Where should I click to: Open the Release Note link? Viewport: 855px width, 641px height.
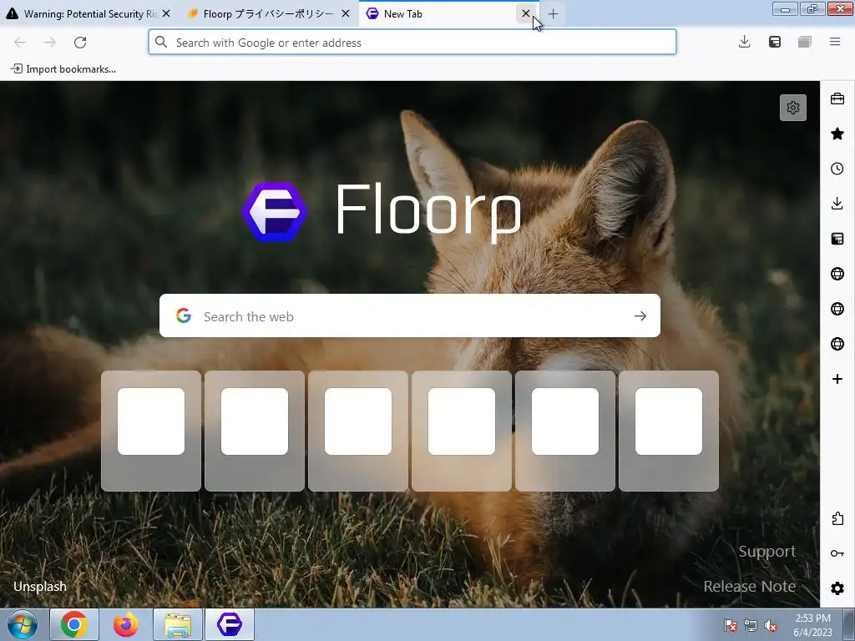pos(749,586)
